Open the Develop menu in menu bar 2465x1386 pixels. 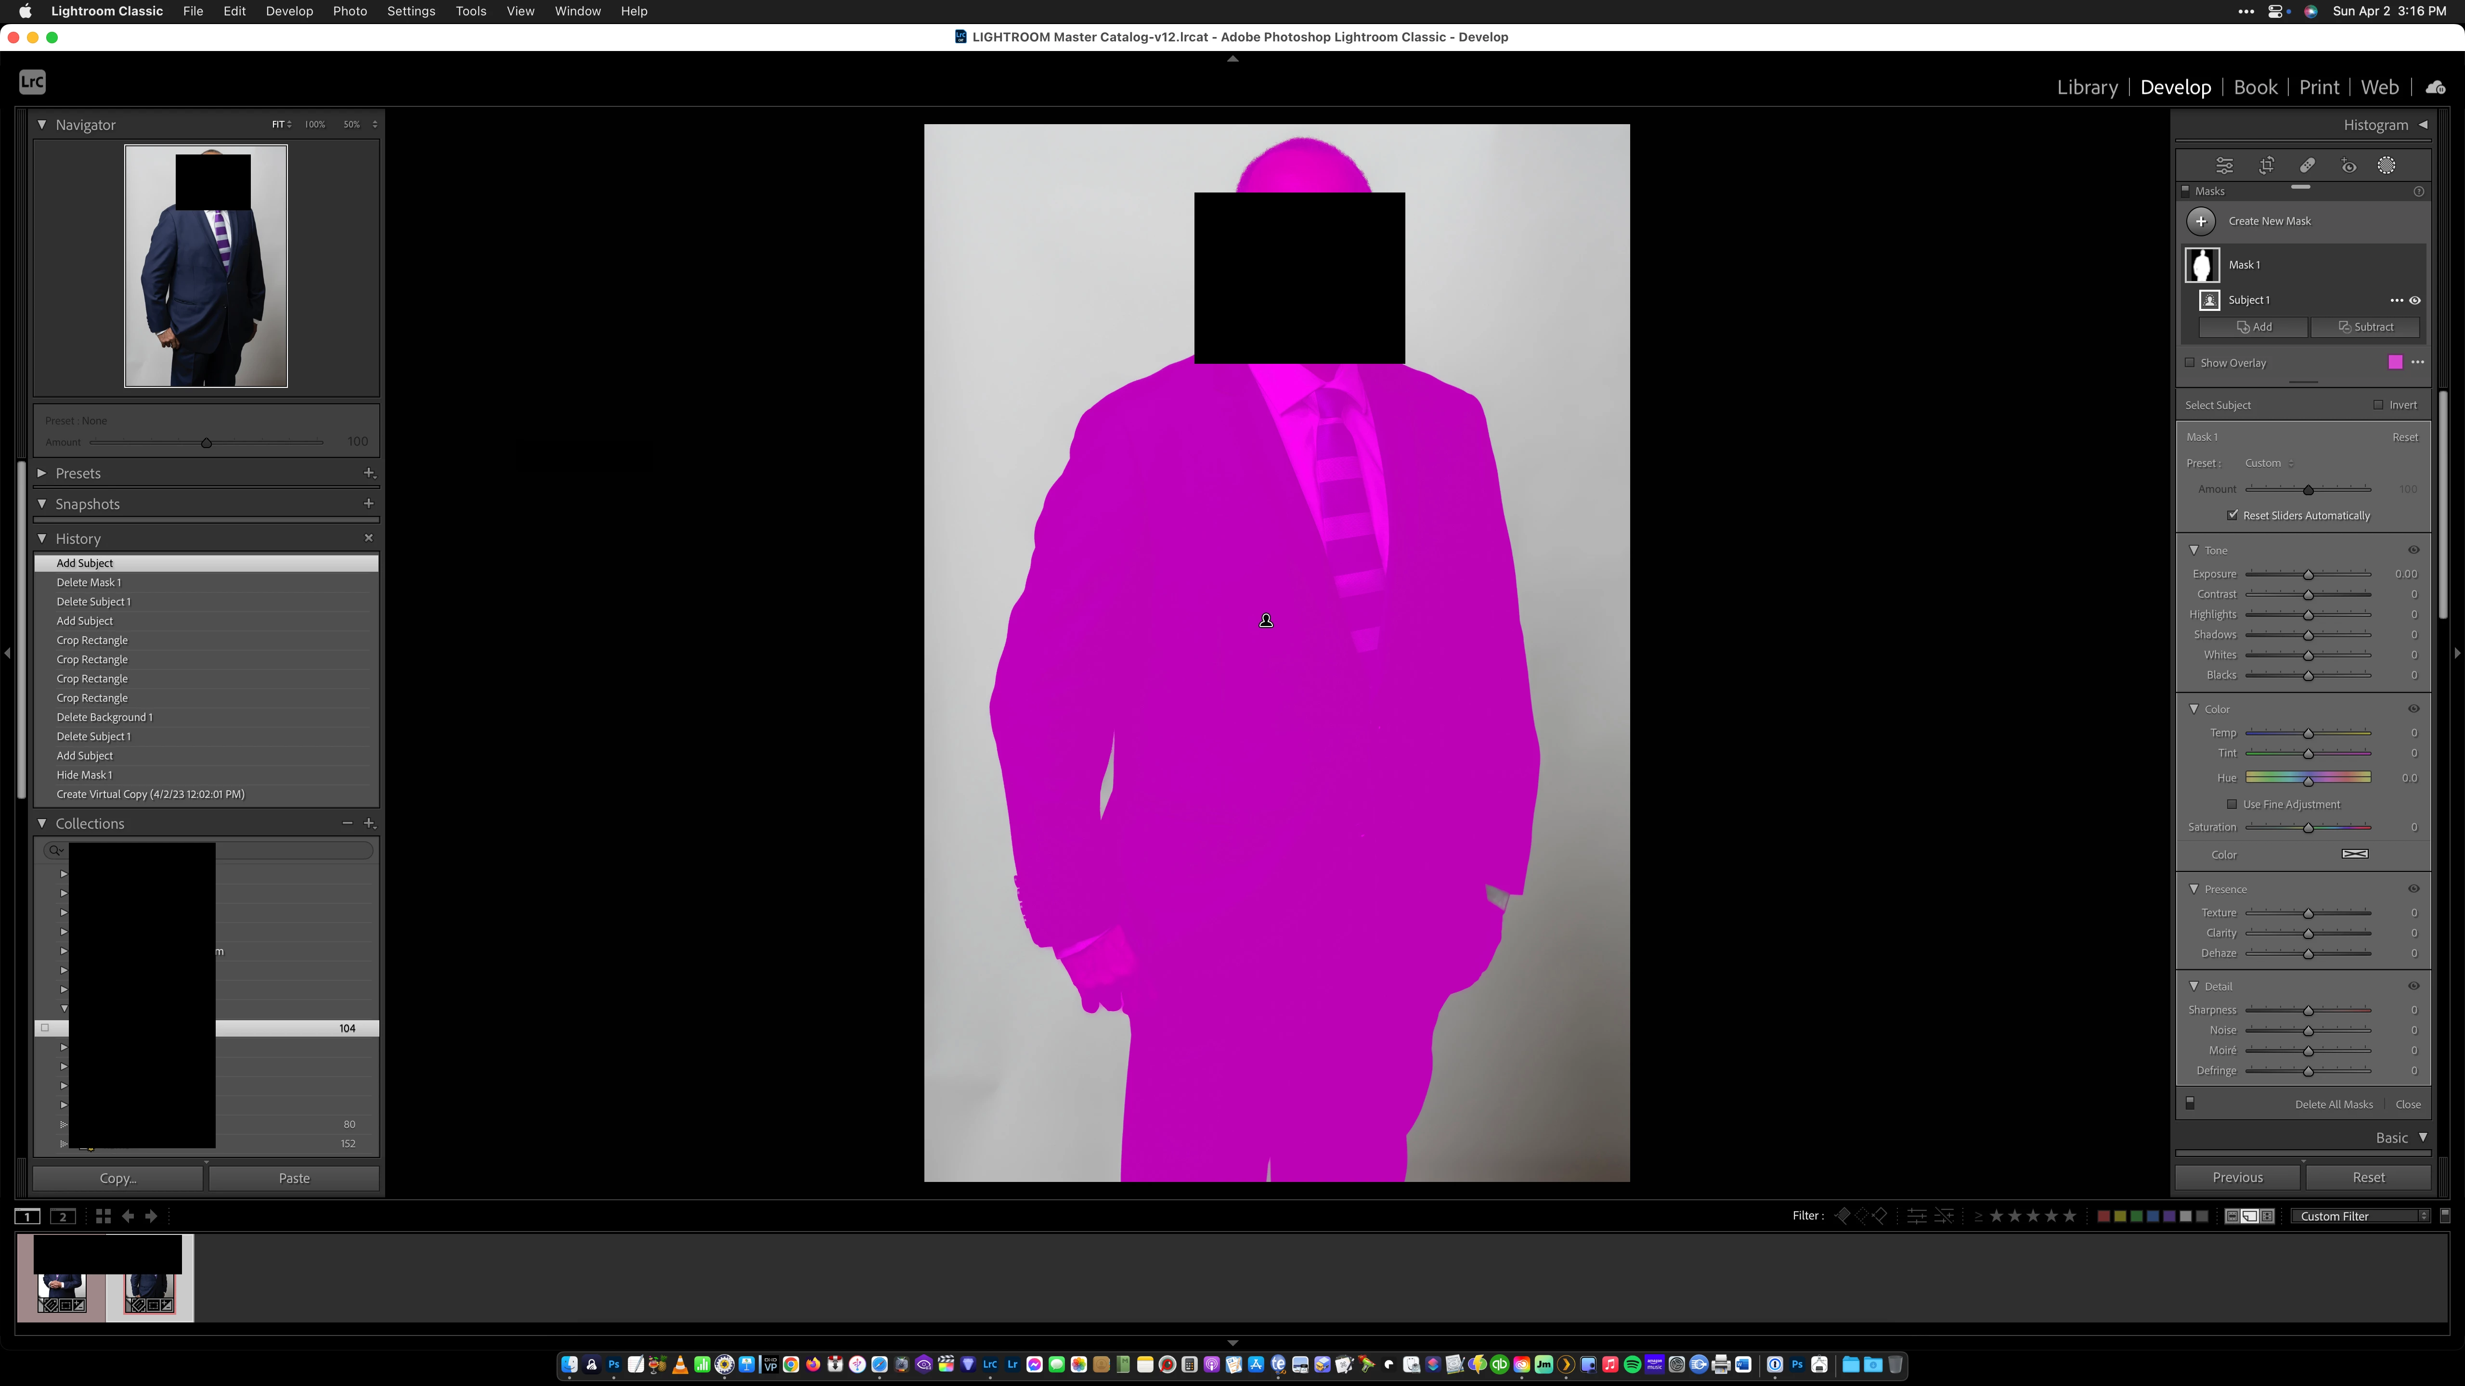pyautogui.click(x=289, y=12)
